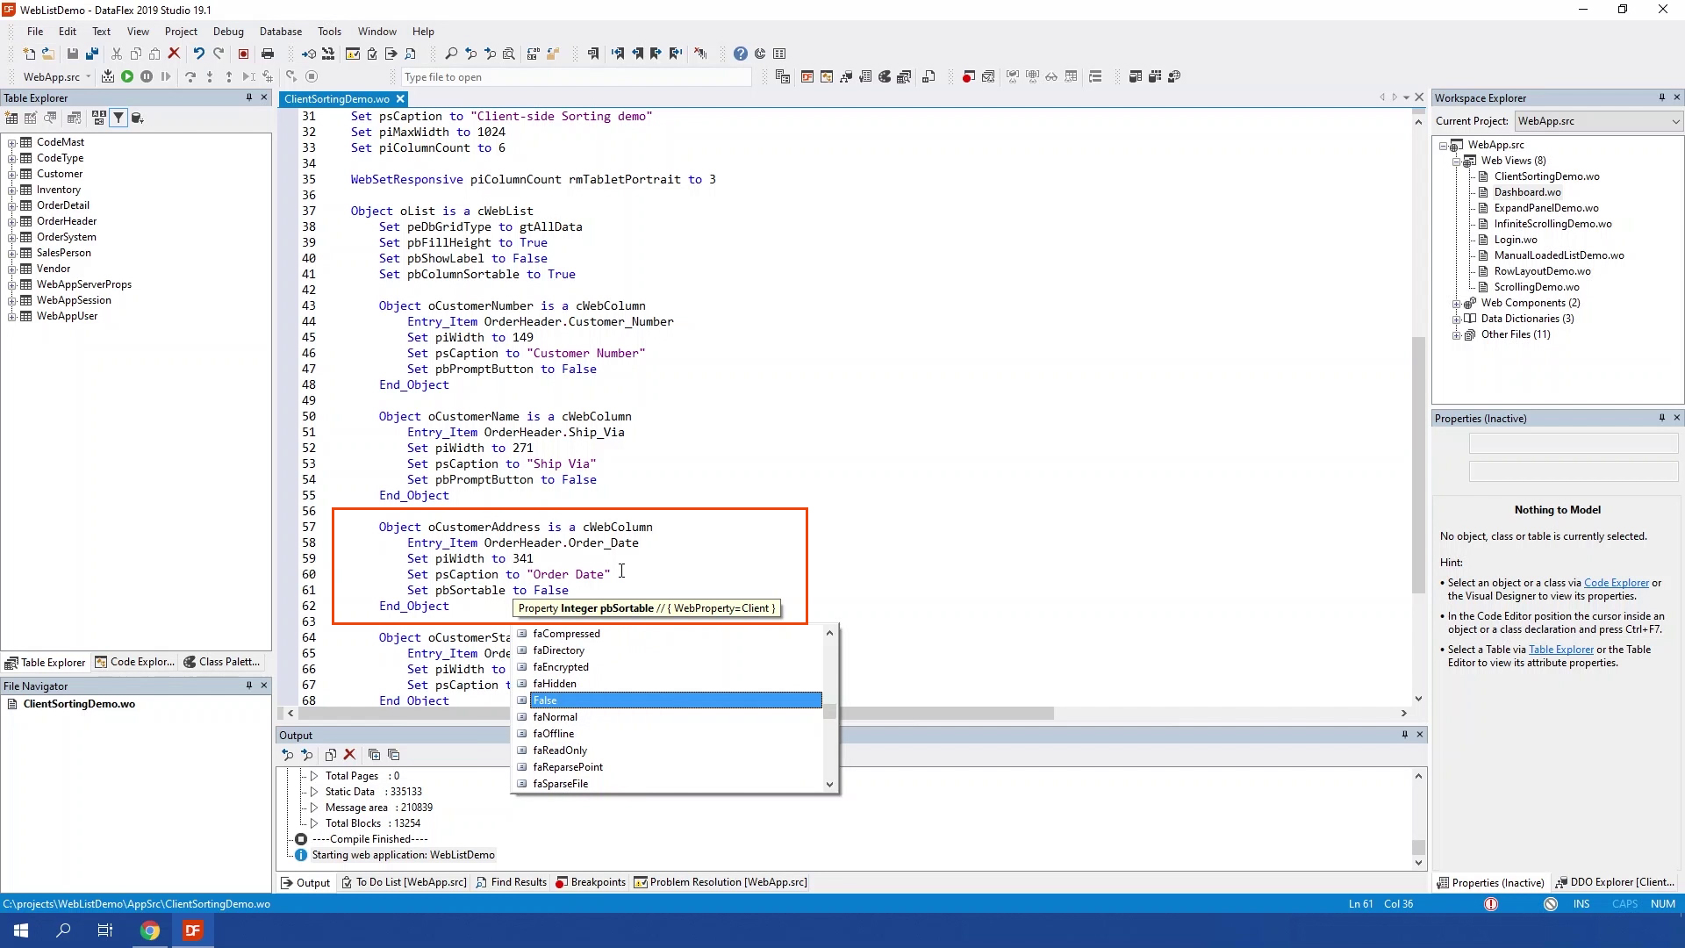Click the Find magnifier toolbar icon
The width and height of the screenshot is (1685, 948).
coord(451,54)
